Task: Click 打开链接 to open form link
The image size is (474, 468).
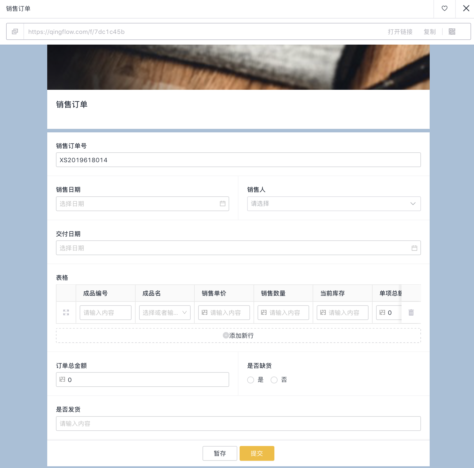Action: (400, 32)
